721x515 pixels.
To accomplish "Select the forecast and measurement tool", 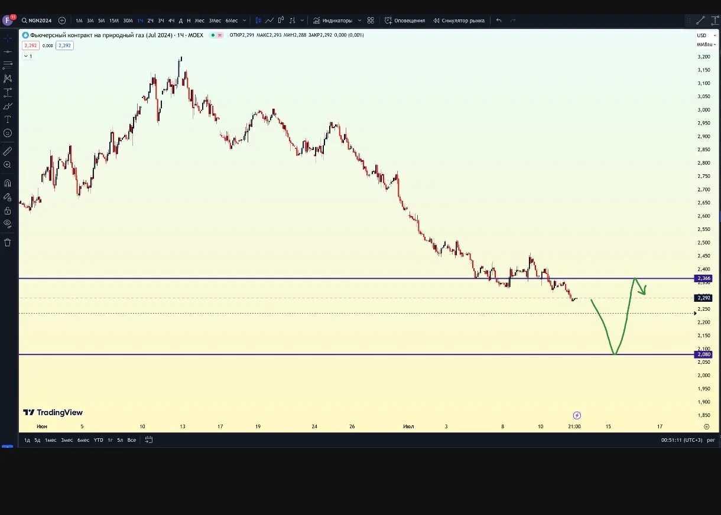I will [x=8, y=93].
